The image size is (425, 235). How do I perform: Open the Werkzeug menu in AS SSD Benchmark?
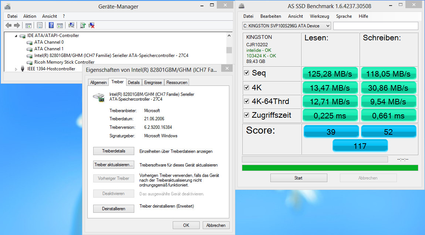tap(320, 16)
